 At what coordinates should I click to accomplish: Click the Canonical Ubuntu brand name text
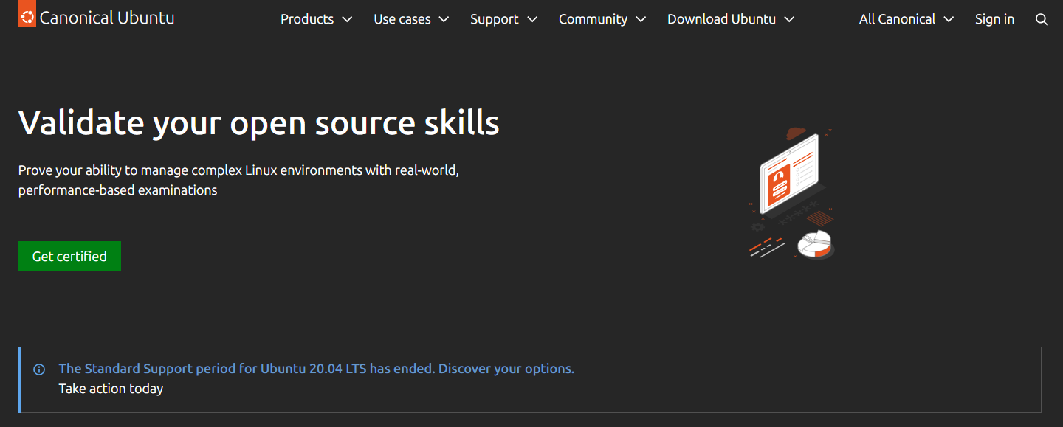(107, 18)
